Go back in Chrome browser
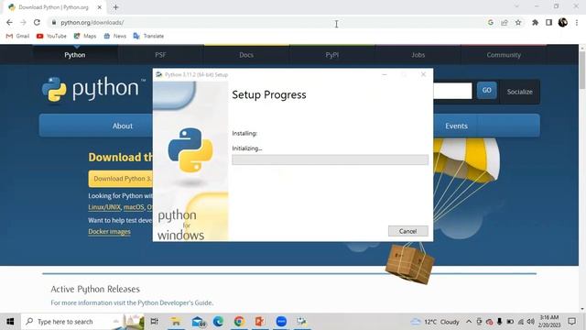Screen dimensions: 586x330 (x=9, y=22)
